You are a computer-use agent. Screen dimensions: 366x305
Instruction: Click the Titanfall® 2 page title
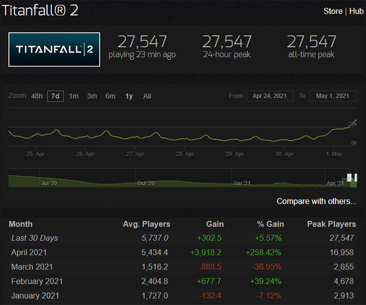(x=40, y=10)
